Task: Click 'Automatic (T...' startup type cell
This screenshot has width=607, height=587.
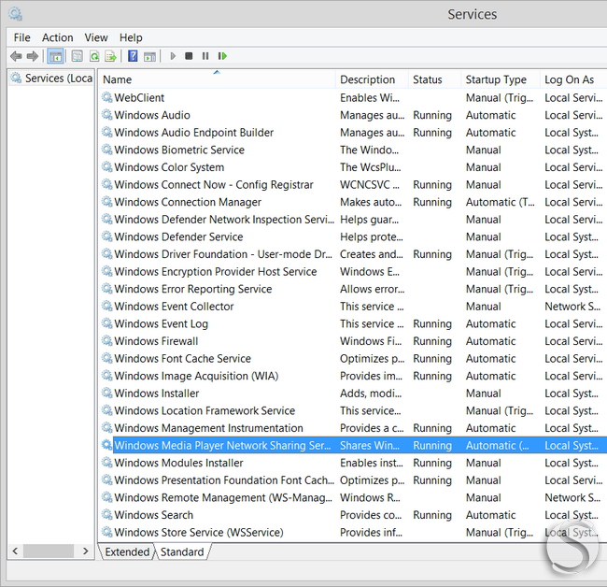Action: coord(501,202)
